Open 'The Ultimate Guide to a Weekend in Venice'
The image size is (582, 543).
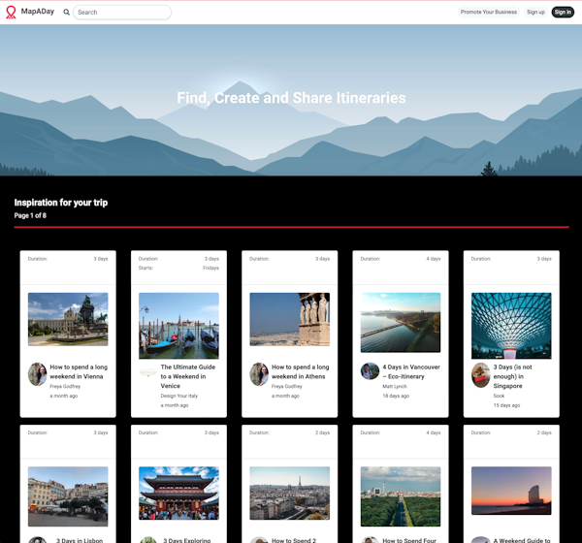point(189,376)
